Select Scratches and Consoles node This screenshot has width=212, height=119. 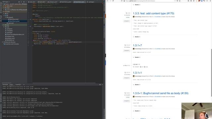tap(12, 44)
